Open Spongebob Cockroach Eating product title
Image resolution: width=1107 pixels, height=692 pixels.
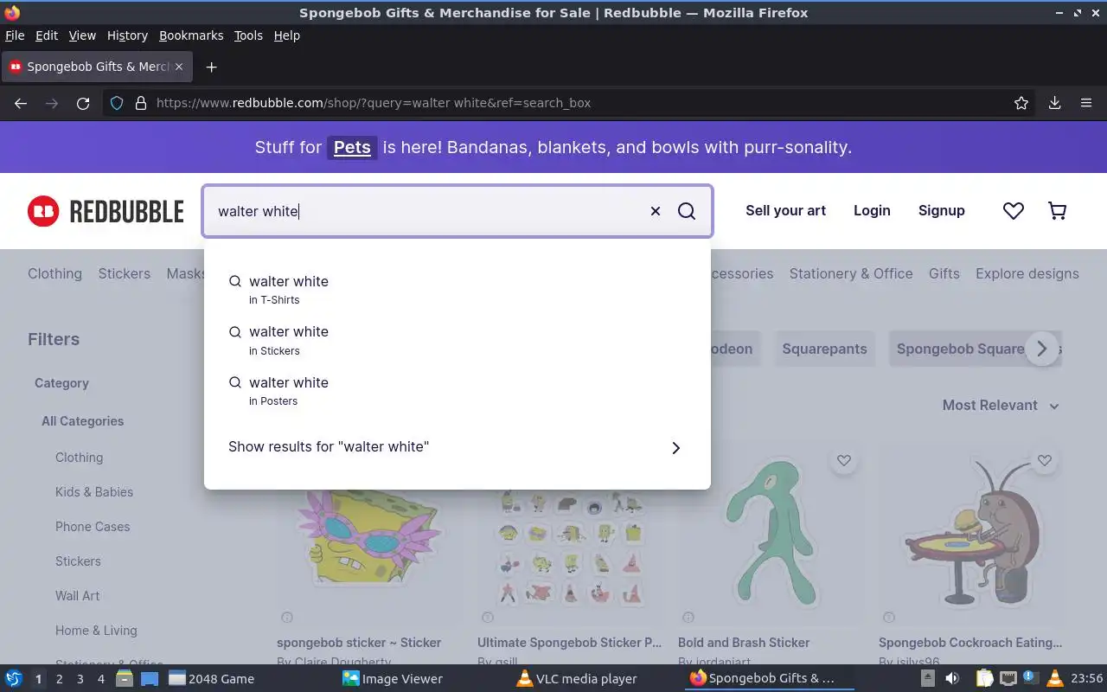[x=970, y=643]
